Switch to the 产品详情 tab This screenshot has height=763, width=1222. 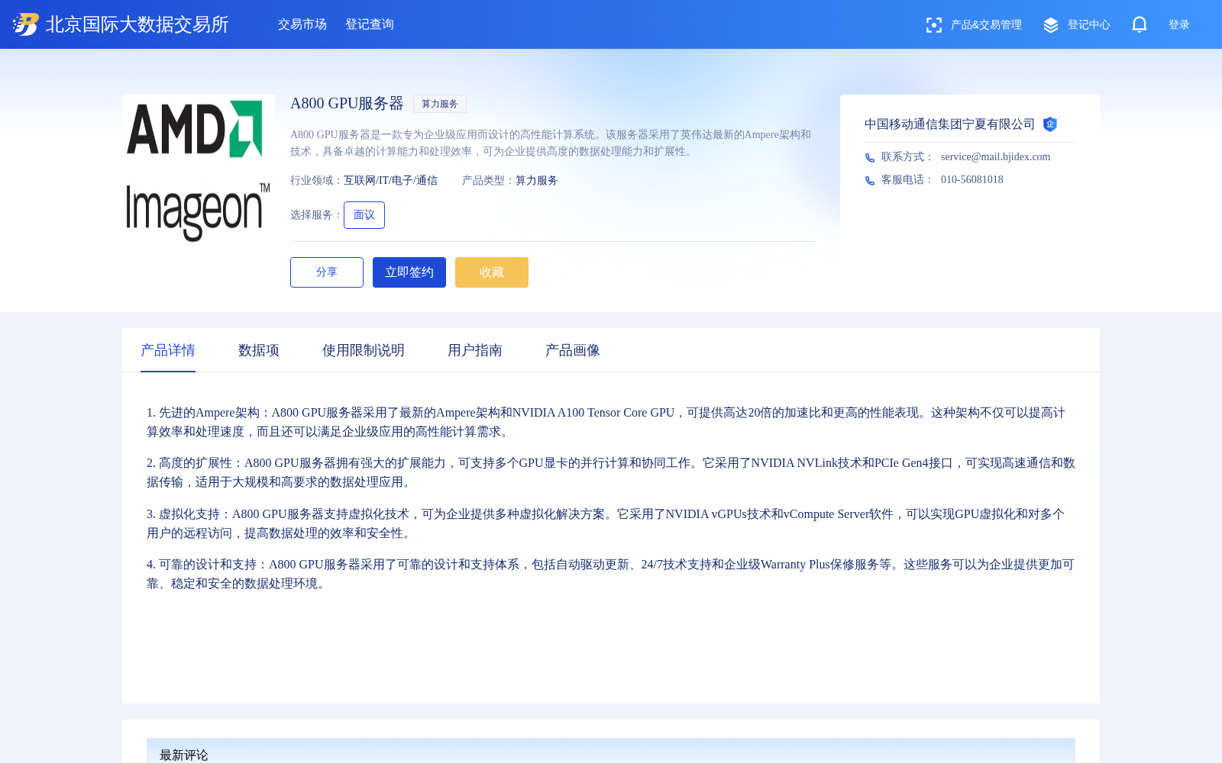click(168, 350)
